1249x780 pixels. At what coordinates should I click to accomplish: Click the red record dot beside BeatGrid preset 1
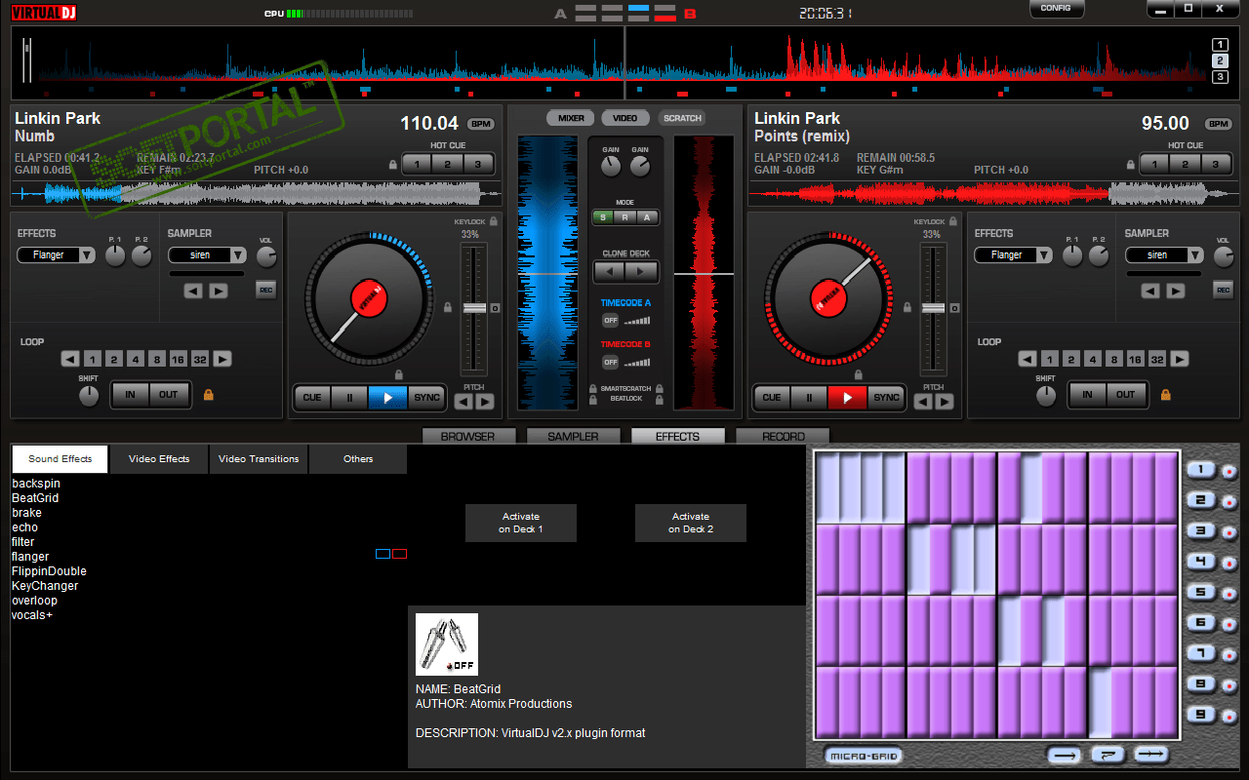pyautogui.click(x=1229, y=471)
